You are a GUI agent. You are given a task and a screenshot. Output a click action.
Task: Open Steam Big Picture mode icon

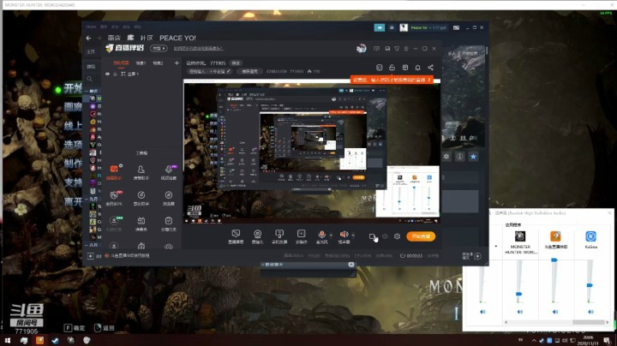[456, 27]
